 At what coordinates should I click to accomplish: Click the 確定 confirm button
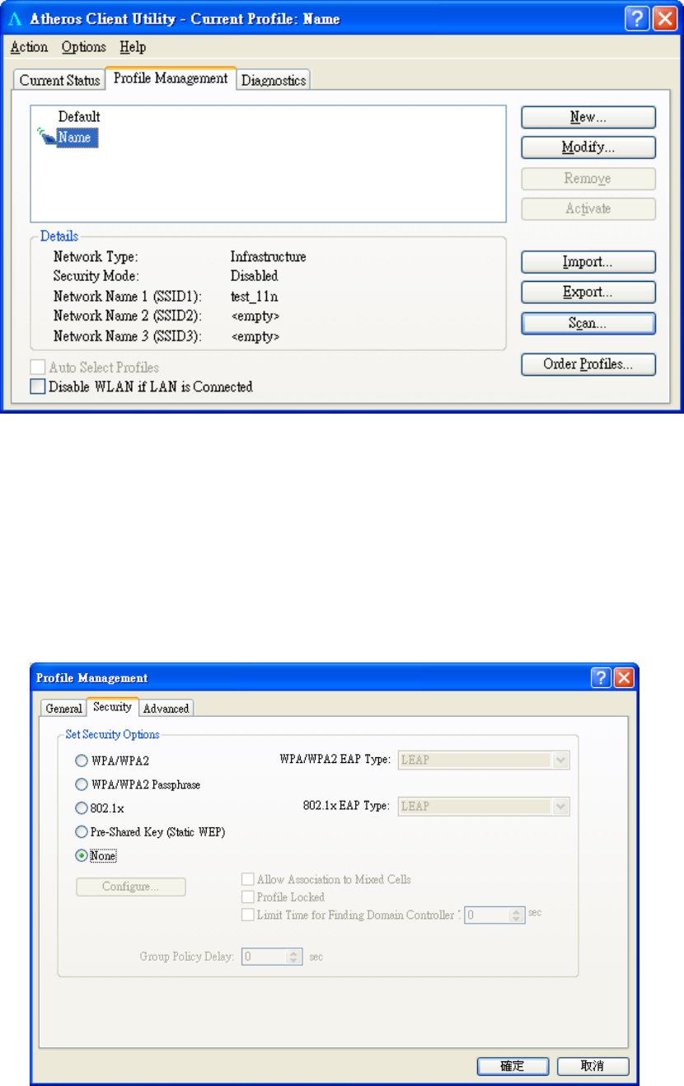coord(513,1066)
